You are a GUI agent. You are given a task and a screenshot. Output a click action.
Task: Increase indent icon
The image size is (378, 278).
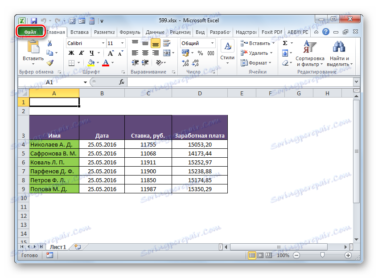[145, 63]
